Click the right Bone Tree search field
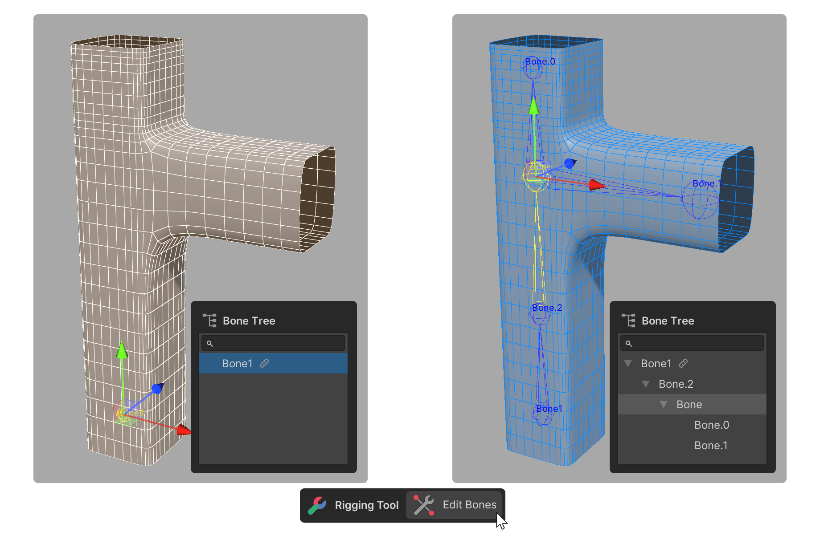Viewport: 820px width, 544px height. [695, 344]
